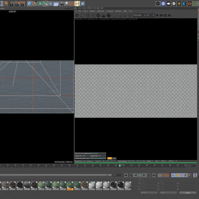The width and height of the screenshot is (199, 199).
Task: Click the clay mode sphere icon in Live Viewer
Action: (x=109, y=16)
